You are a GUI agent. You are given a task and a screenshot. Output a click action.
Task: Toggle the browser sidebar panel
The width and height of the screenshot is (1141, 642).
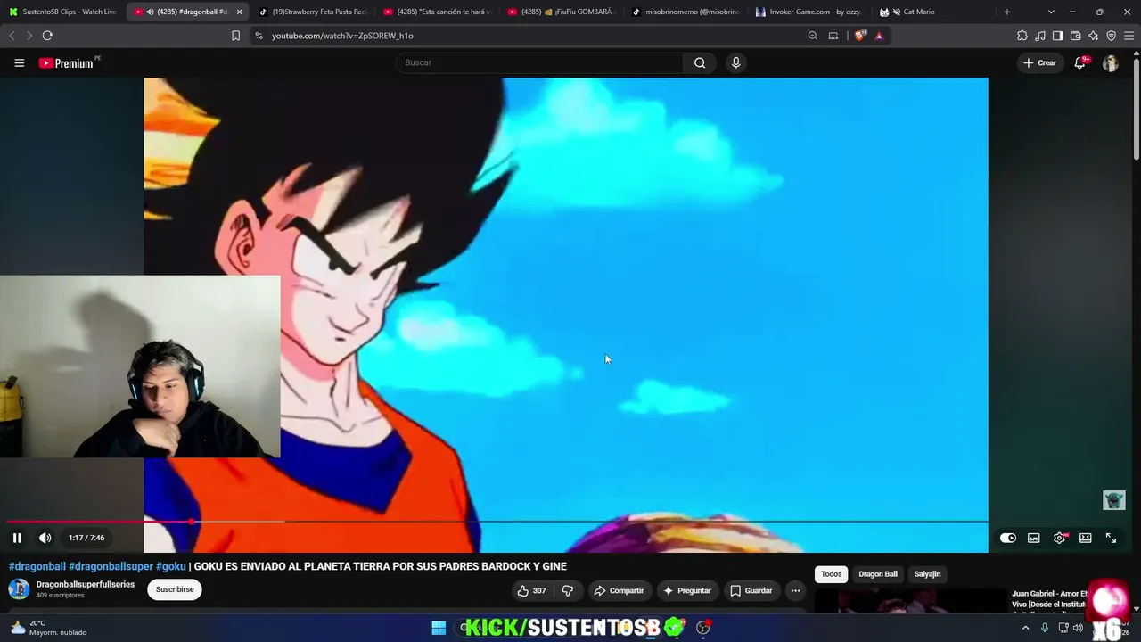coord(1058,36)
